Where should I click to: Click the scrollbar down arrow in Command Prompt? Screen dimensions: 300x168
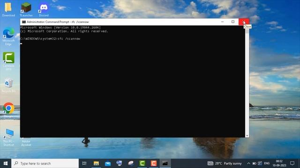coord(247,135)
